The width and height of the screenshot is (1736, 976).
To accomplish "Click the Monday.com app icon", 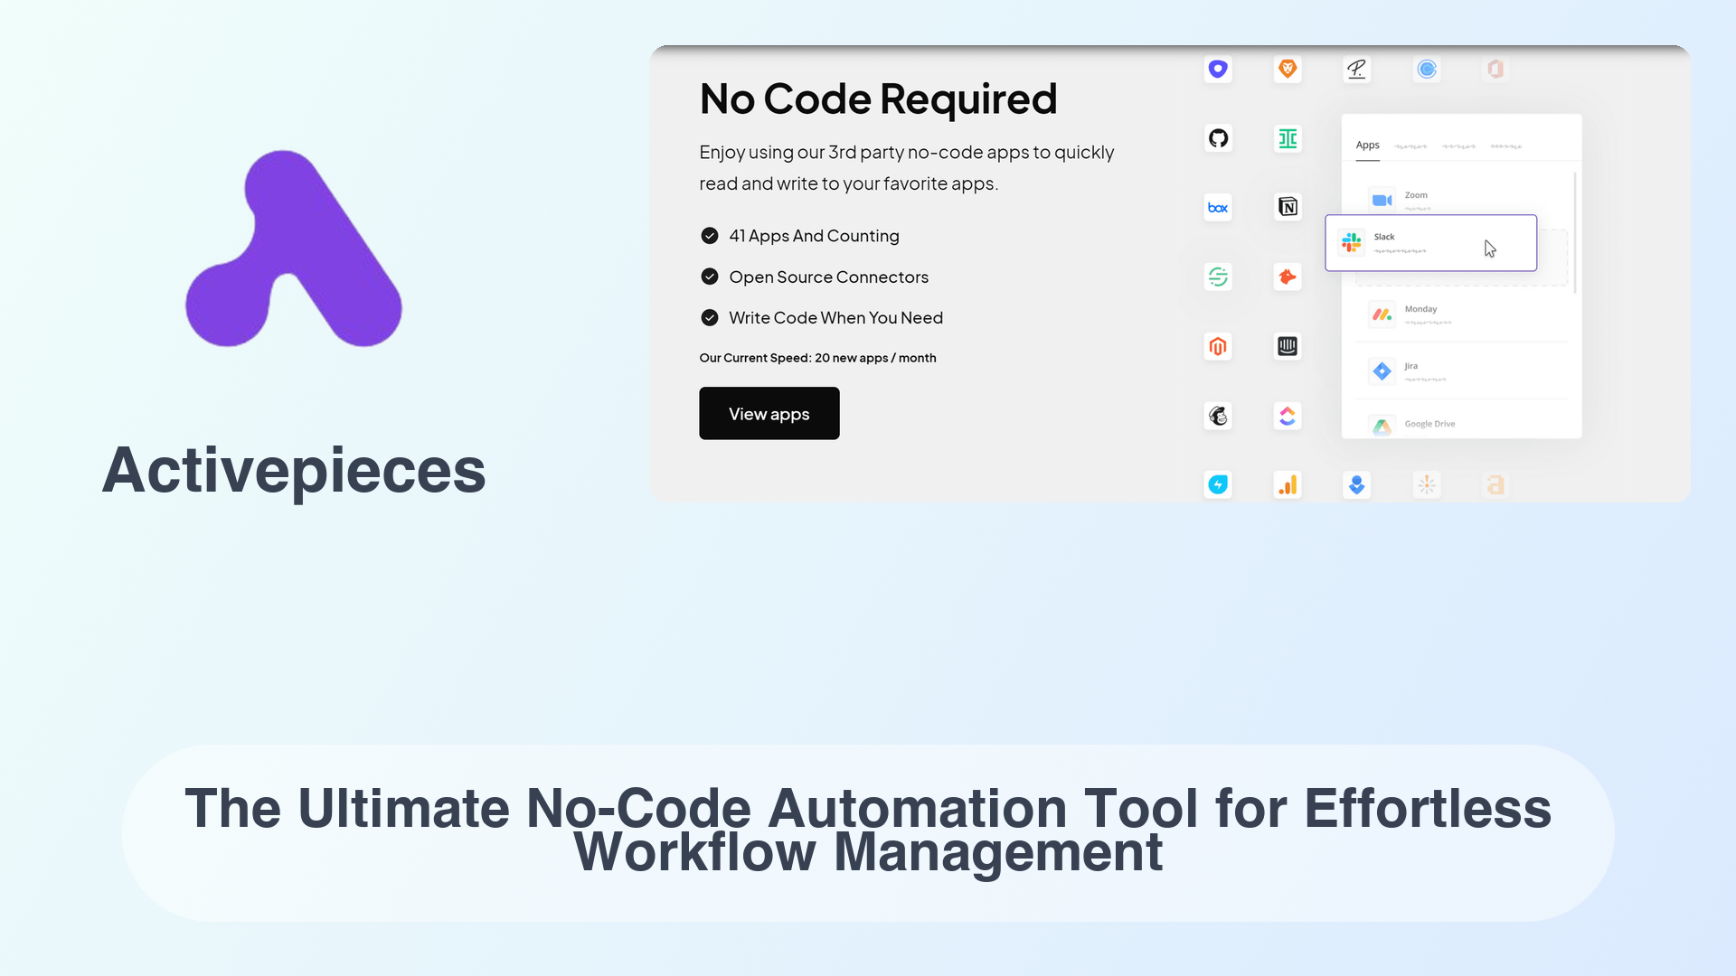I will 1382,314.
